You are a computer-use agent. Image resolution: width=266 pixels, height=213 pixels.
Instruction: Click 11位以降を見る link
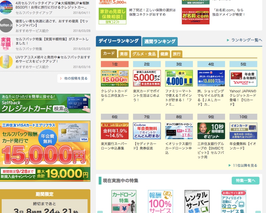pos(243,165)
